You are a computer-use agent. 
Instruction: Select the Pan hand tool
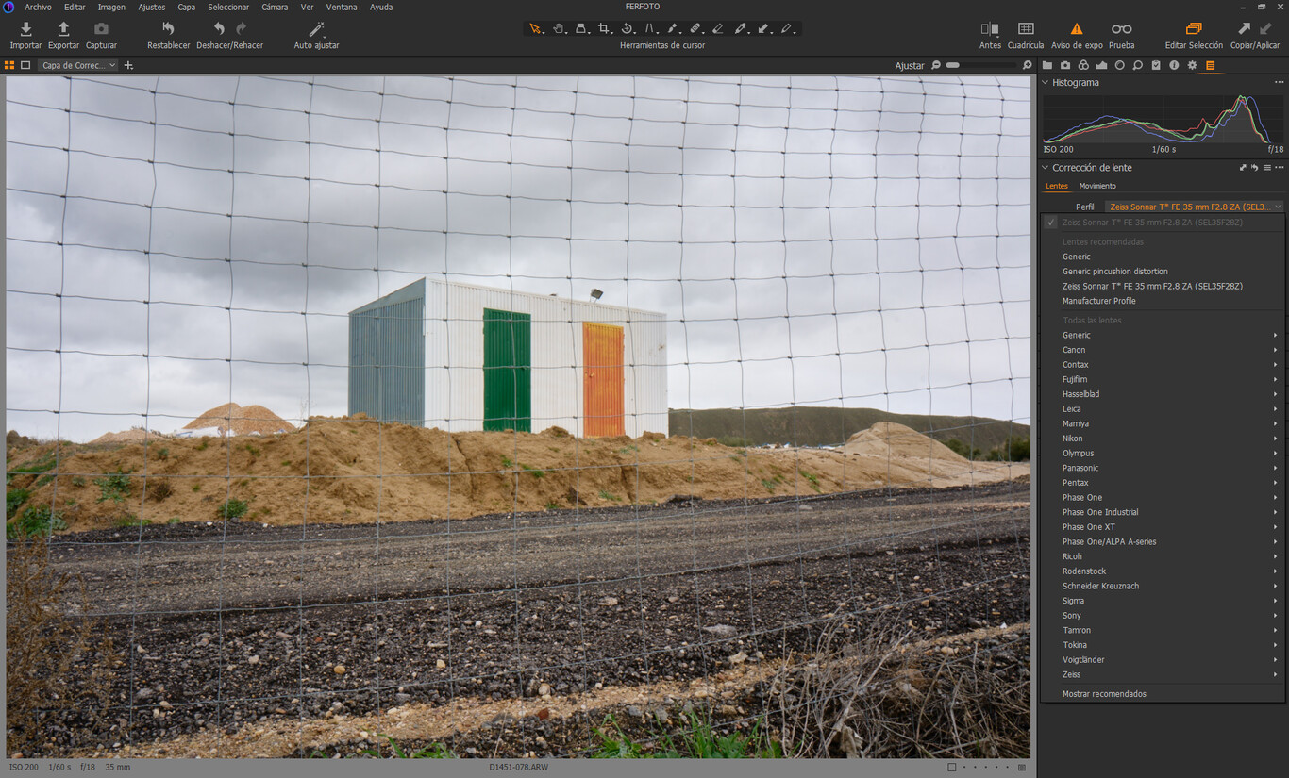pyautogui.click(x=560, y=28)
